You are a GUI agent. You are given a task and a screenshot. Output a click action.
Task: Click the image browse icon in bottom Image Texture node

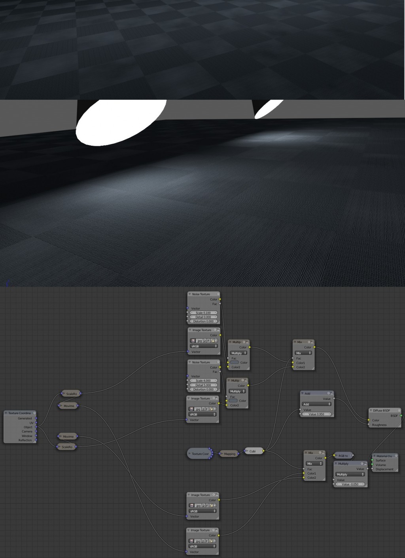192,541
